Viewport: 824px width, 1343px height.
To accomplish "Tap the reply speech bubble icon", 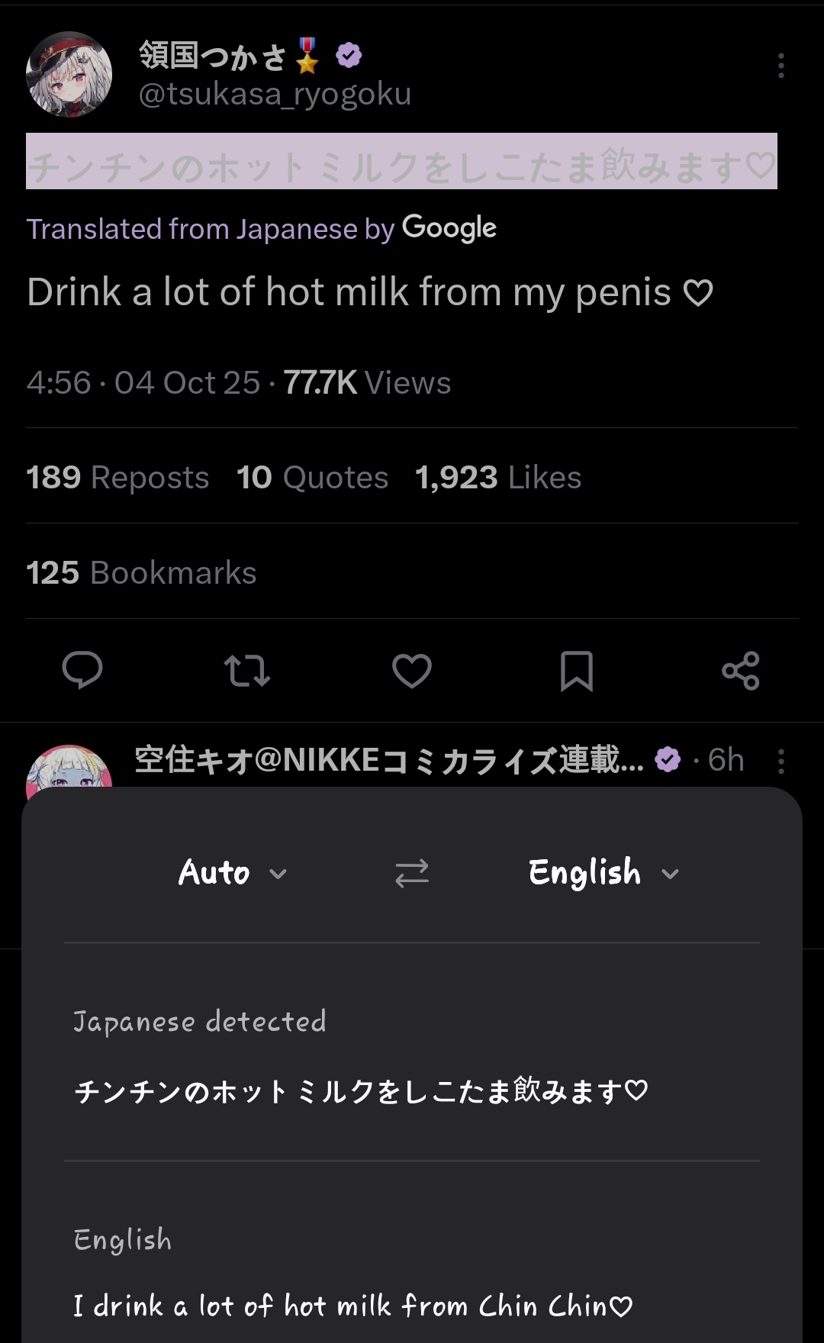I will tap(82, 670).
